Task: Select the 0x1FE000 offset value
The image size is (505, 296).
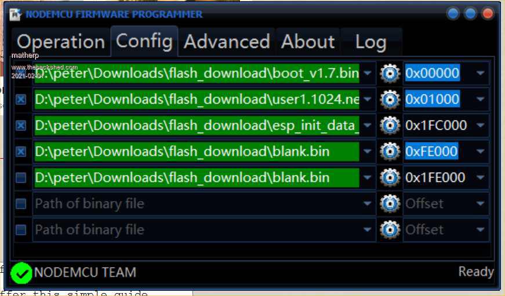Action: pos(435,178)
